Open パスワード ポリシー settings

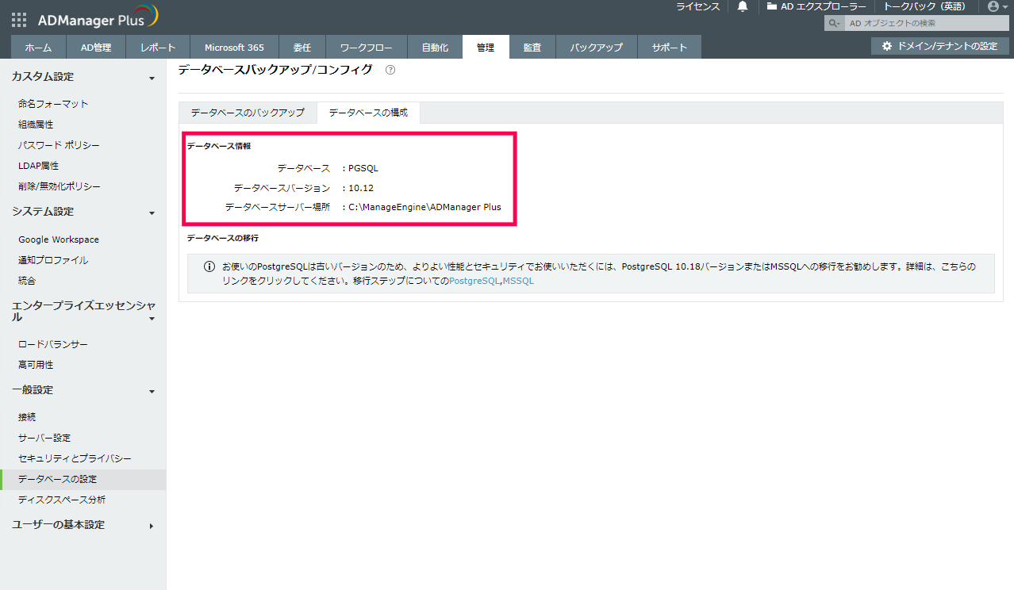click(59, 145)
